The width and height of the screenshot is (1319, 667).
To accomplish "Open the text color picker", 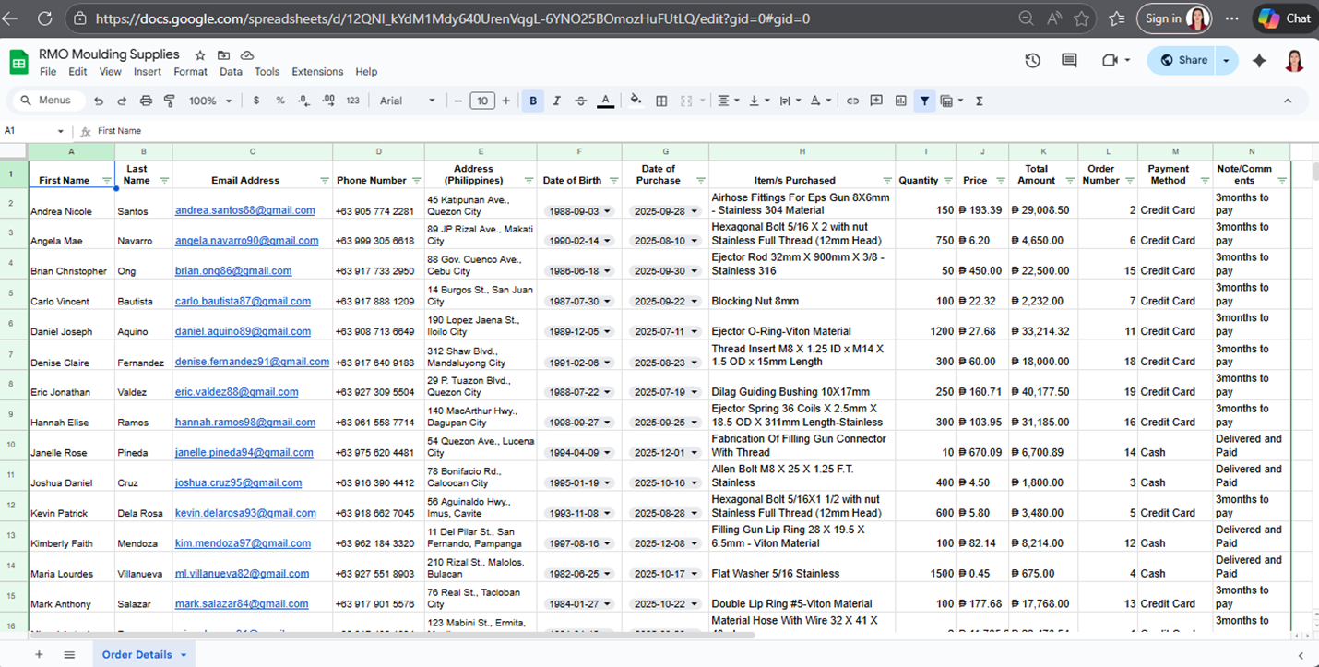I will click(x=605, y=101).
